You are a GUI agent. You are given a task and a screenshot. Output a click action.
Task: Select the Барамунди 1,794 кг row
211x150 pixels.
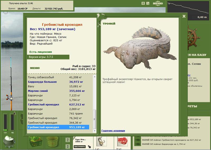click(58, 100)
